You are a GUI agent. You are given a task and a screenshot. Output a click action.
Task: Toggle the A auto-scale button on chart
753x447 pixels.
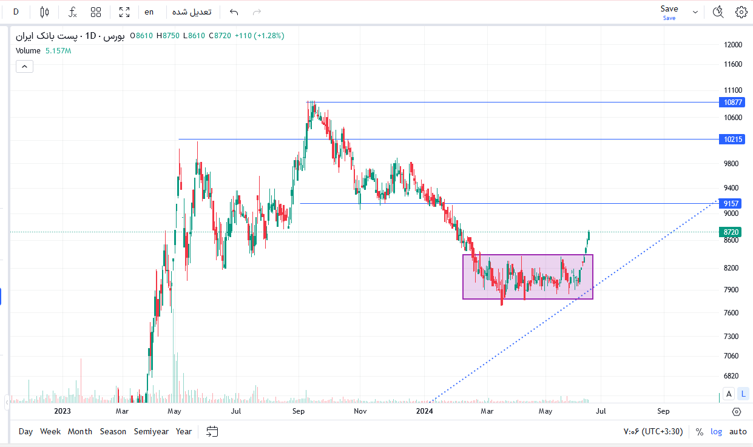pyautogui.click(x=729, y=394)
